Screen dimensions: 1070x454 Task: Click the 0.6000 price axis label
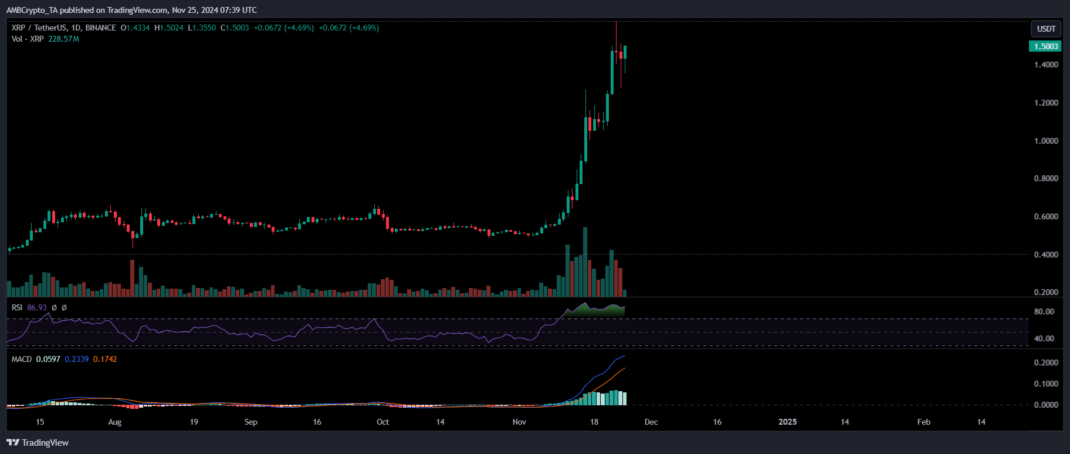click(1046, 216)
